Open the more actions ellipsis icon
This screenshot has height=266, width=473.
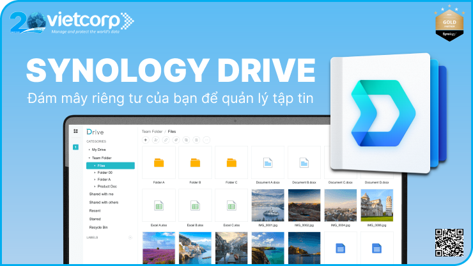pyautogui.click(x=206, y=140)
